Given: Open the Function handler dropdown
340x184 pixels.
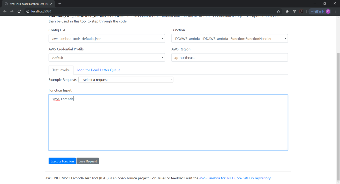Looking at the screenshot, I should [229, 39].
